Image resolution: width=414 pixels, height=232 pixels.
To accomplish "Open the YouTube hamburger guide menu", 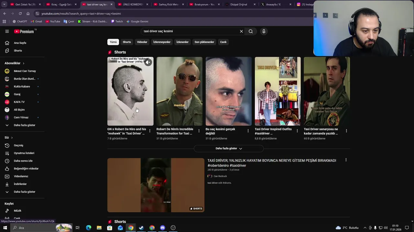I will 7,31.
